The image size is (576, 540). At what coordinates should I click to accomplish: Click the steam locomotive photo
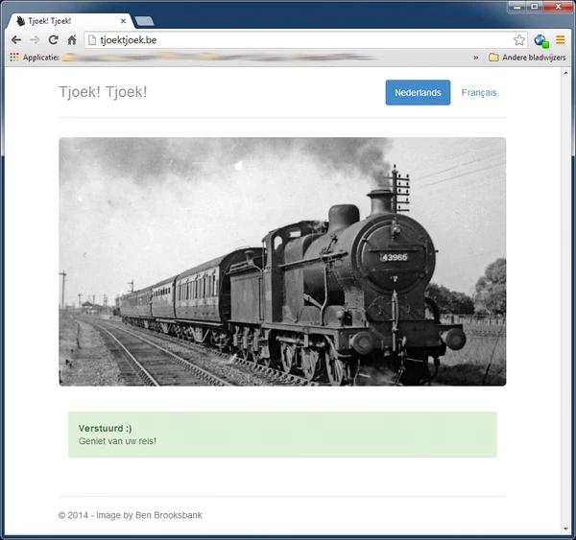pyautogui.click(x=282, y=262)
